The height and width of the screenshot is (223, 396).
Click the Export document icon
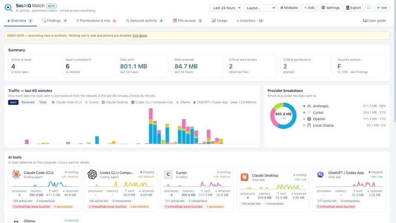point(347,8)
